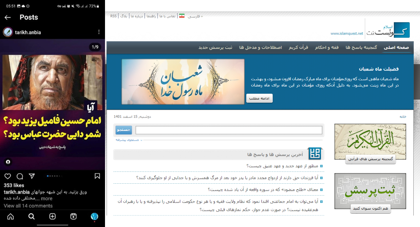The height and width of the screenshot is (227, 420).
Task: Like the post with the heart icon
Action: (x=8, y=176)
